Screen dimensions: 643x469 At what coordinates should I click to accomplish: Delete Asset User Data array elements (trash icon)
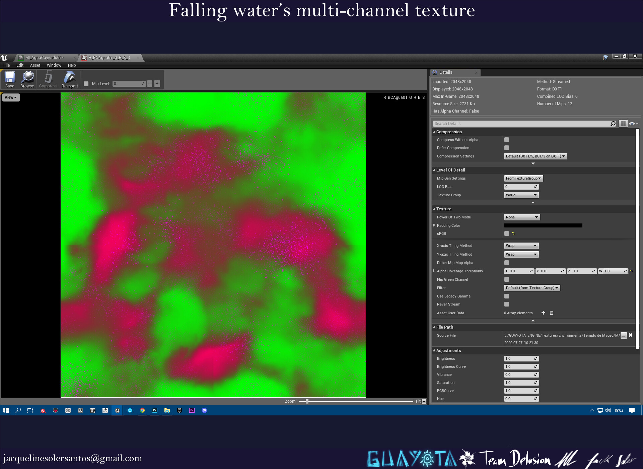coord(552,313)
